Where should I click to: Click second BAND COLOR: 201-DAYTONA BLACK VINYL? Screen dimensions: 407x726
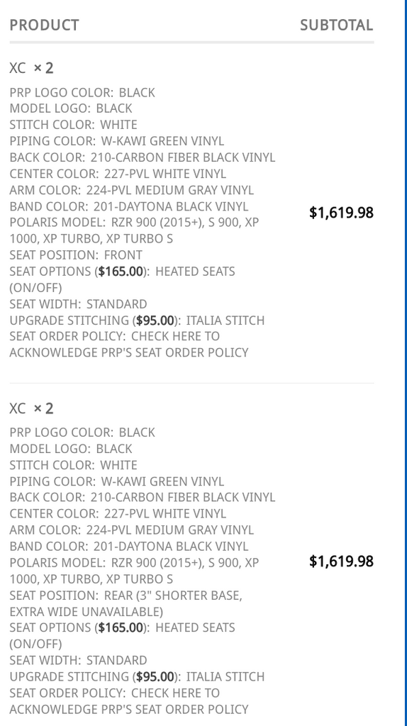coord(129,547)
